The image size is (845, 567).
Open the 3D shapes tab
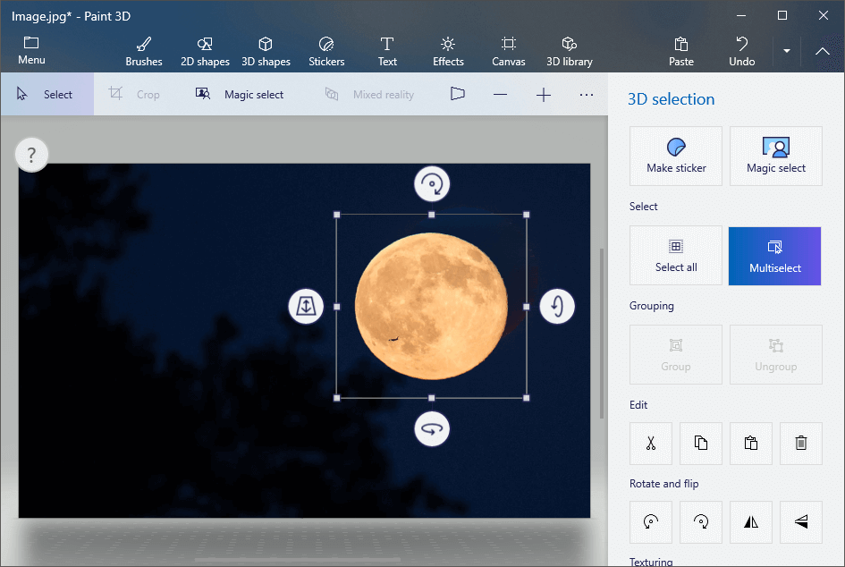tap(266, 51)
